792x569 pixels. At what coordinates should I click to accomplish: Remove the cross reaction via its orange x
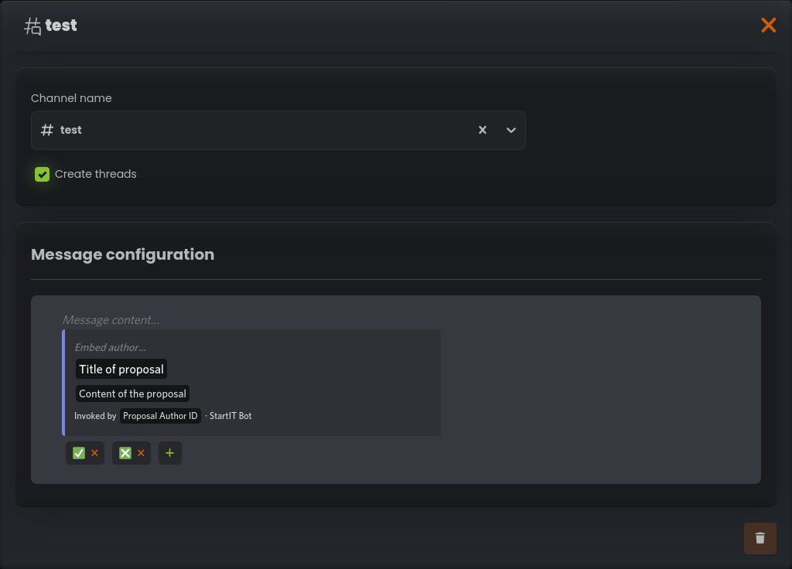[141, 452]
